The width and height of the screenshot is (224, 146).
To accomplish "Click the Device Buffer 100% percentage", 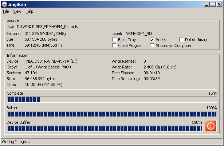I will (197, 122).
